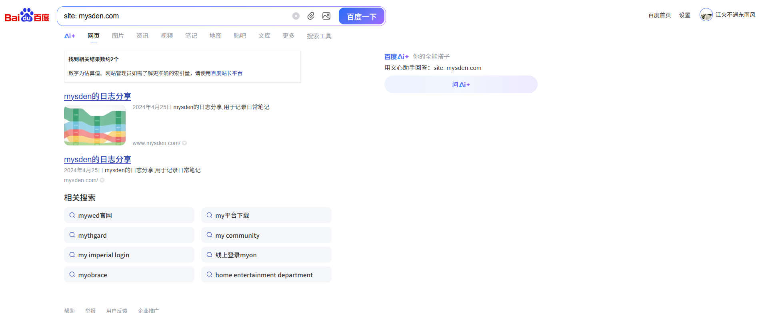Open the 百度站长平台 link
Viewport: 764px width, 324px height.
point(227,73)
